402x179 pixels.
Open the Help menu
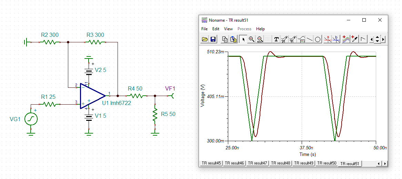tap(260, 29)
